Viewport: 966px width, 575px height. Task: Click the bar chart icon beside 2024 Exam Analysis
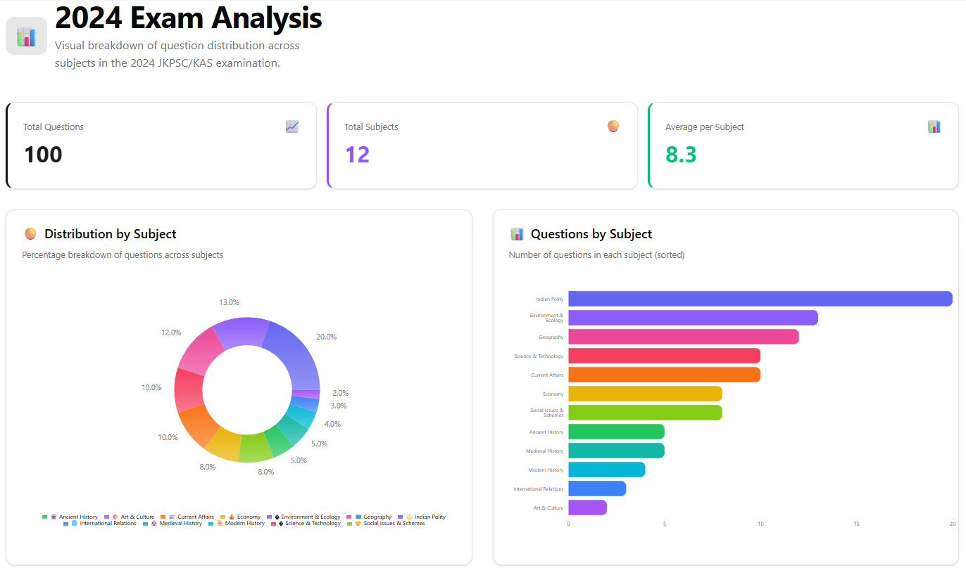(26, 36)
